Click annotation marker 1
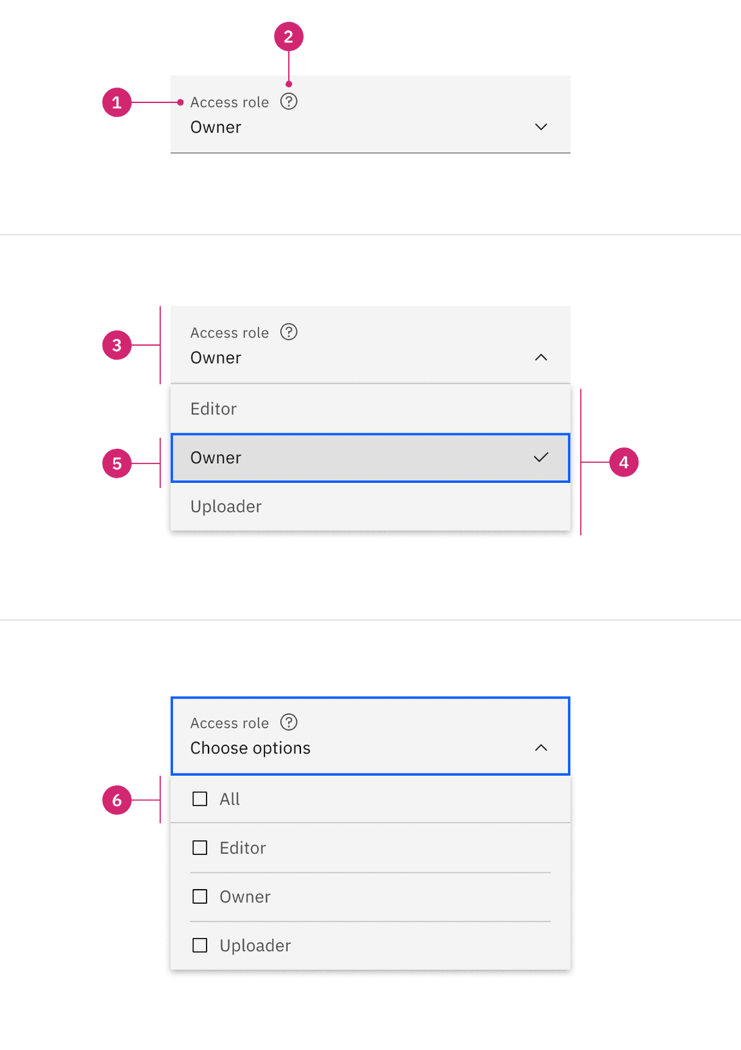 pyautogui.click(x=117, y=102)
